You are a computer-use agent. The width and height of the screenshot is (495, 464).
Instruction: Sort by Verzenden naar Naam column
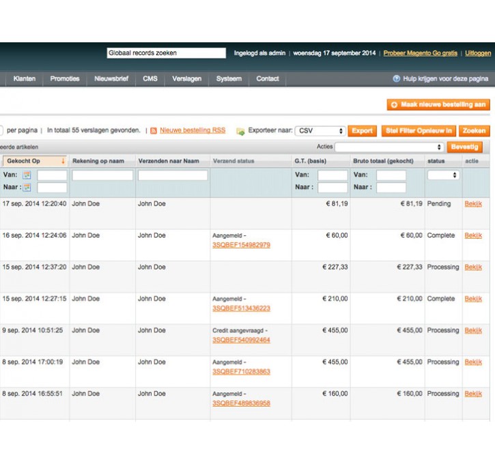point(169,161)
